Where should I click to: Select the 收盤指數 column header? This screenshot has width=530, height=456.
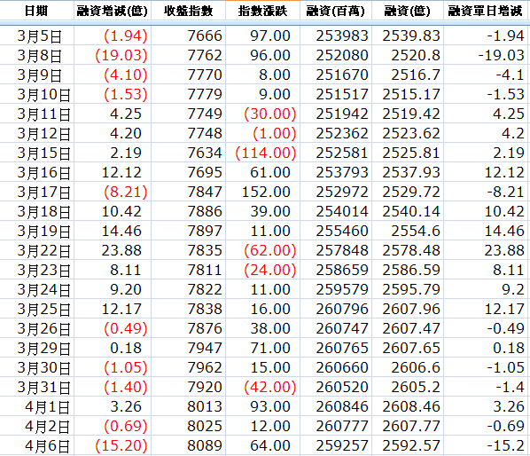(188, 12)
